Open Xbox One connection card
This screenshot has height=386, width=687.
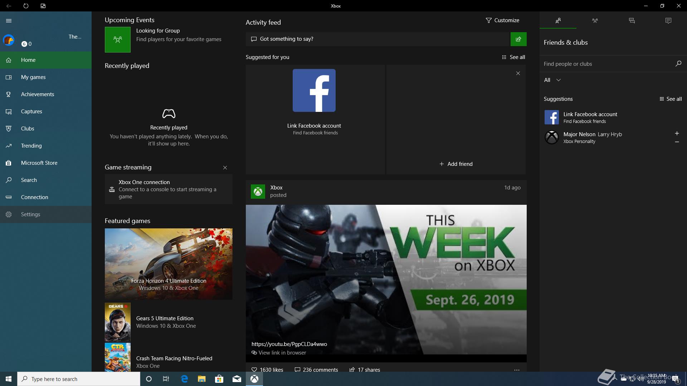[x=169, y=189]
